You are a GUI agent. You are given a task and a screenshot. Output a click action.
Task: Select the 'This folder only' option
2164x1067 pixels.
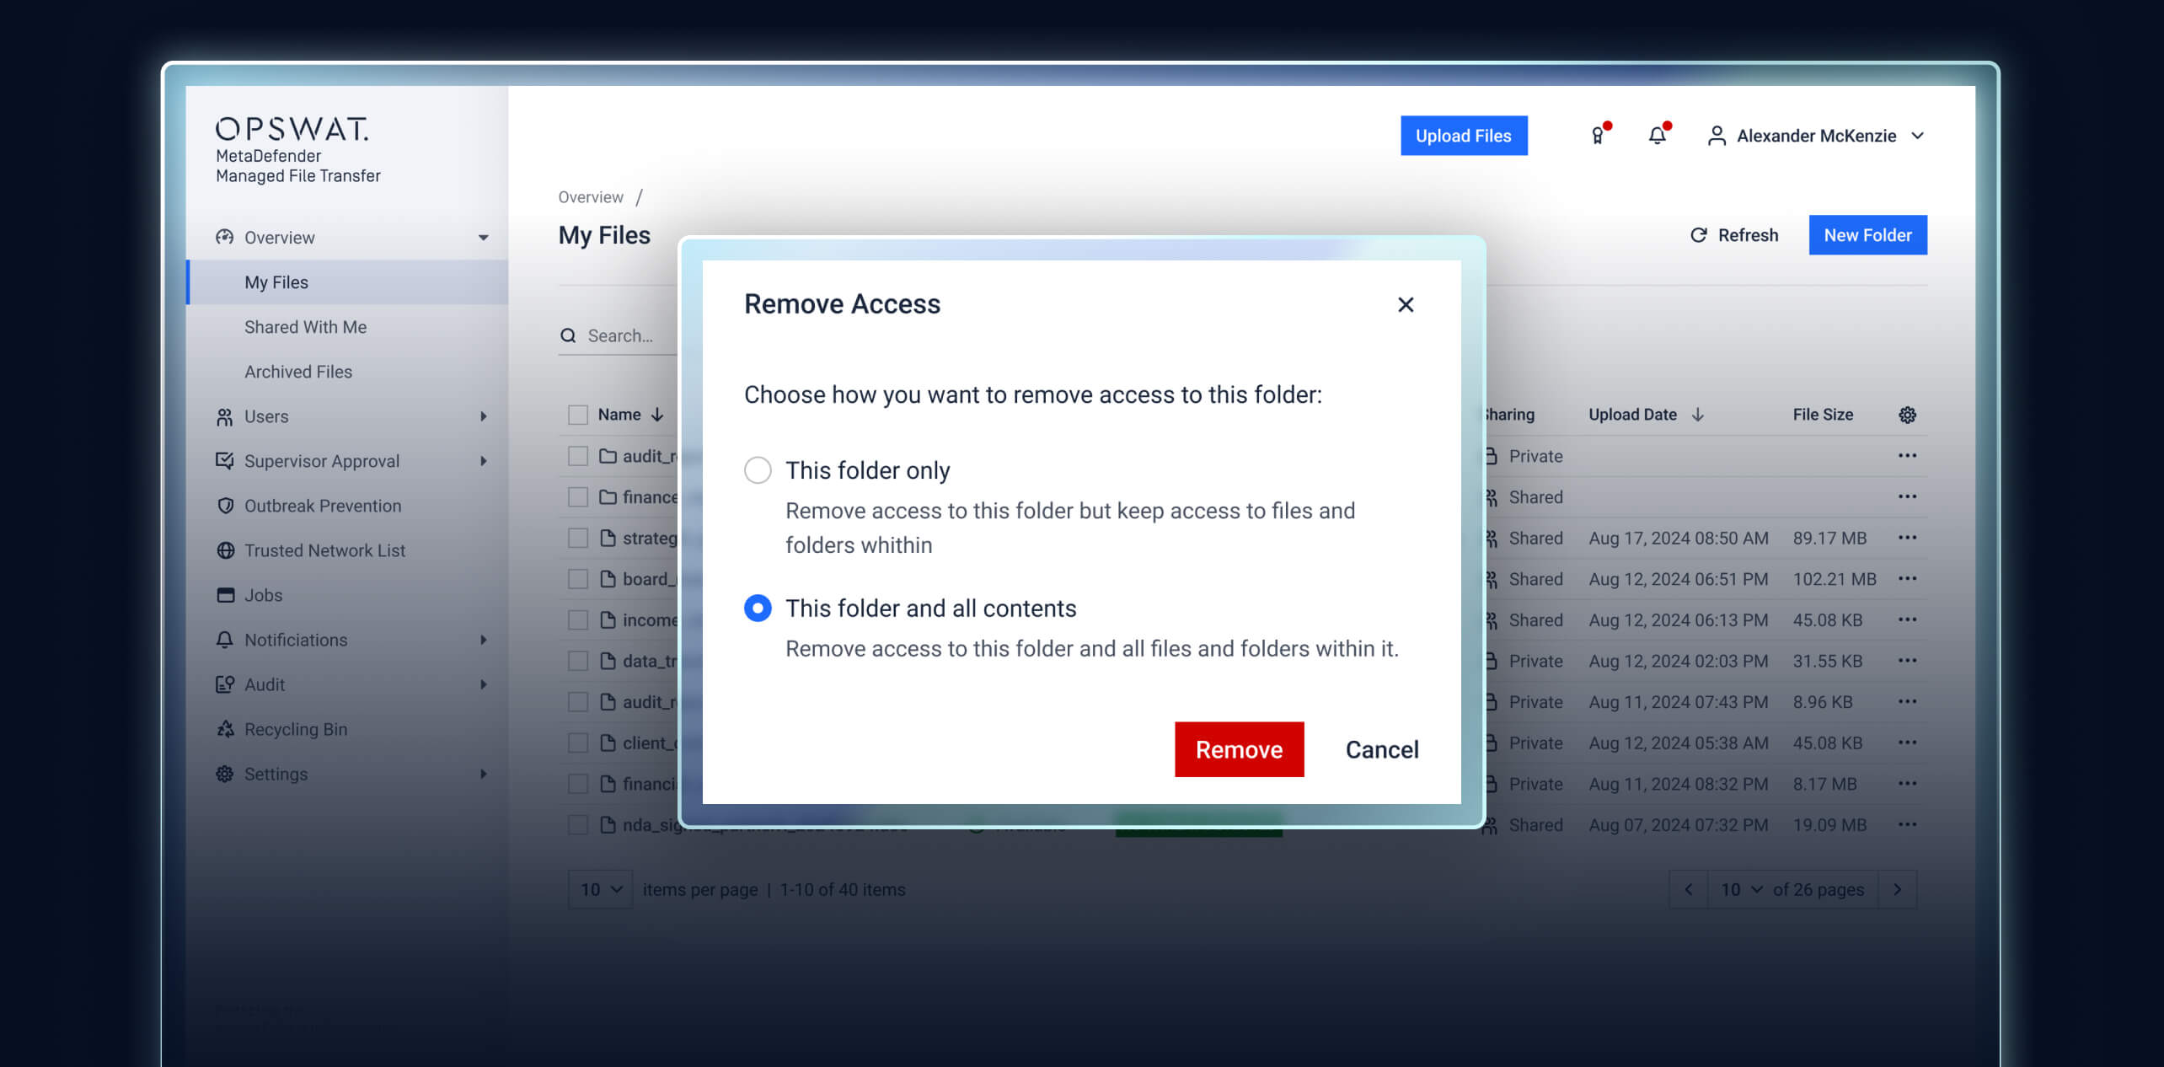click(x=758, y=470)
